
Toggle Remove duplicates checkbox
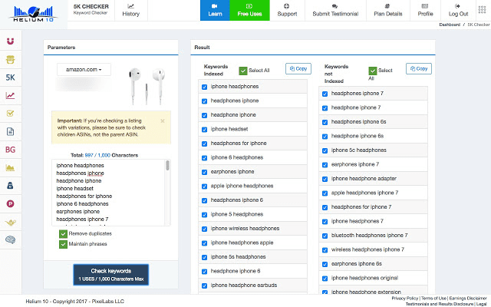coord(63,233)
